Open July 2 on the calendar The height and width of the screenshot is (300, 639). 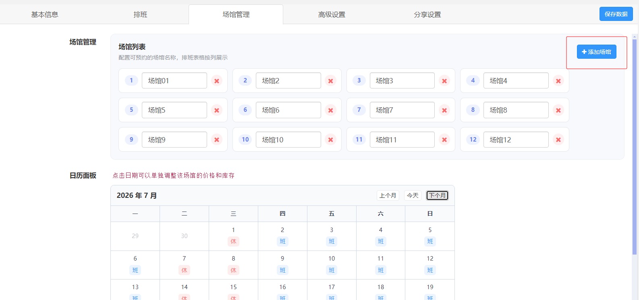pos(282,236)
